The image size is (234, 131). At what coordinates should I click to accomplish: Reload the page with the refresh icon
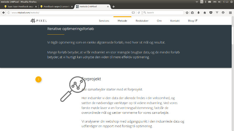139,13
